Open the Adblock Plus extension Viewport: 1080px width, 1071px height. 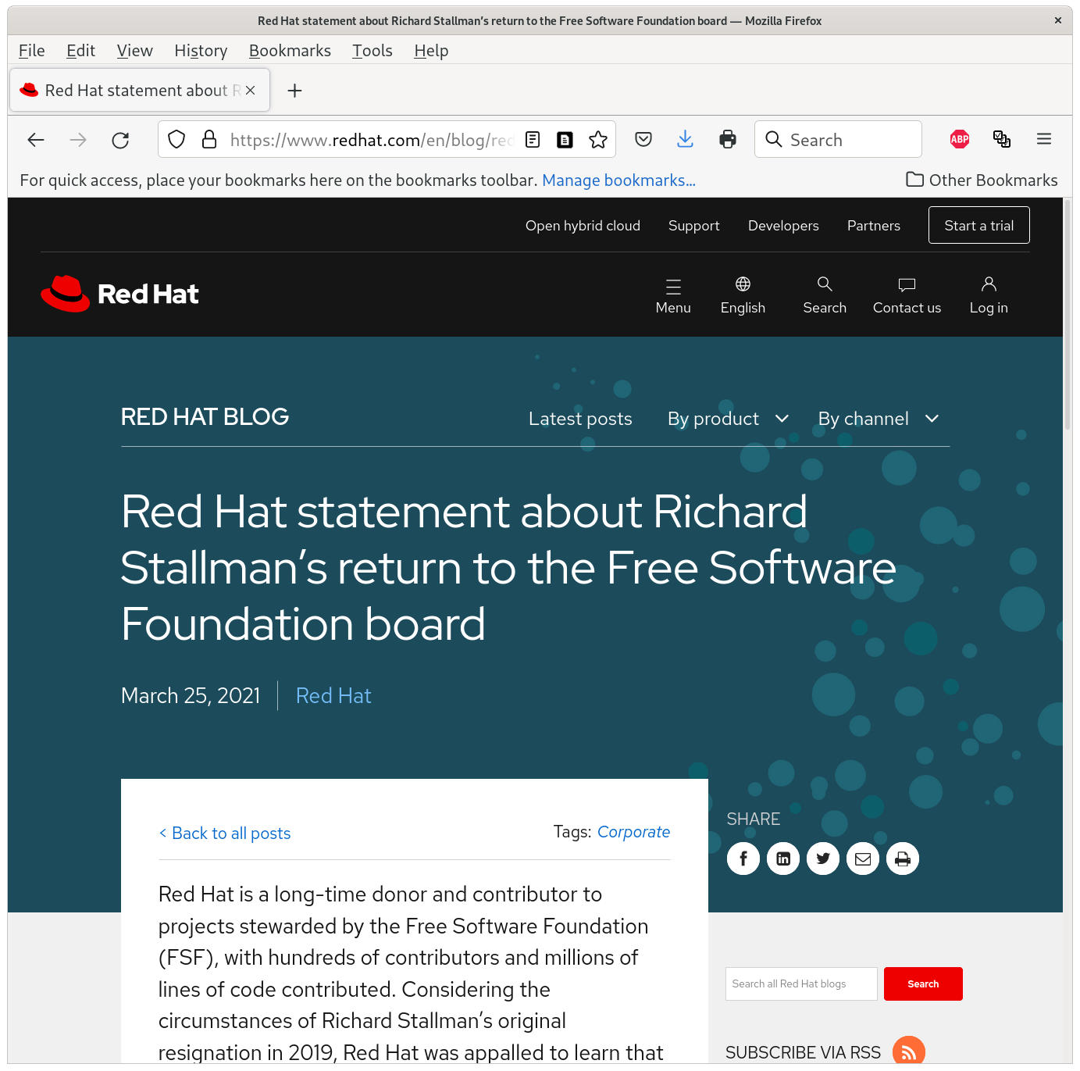(960, 139)
